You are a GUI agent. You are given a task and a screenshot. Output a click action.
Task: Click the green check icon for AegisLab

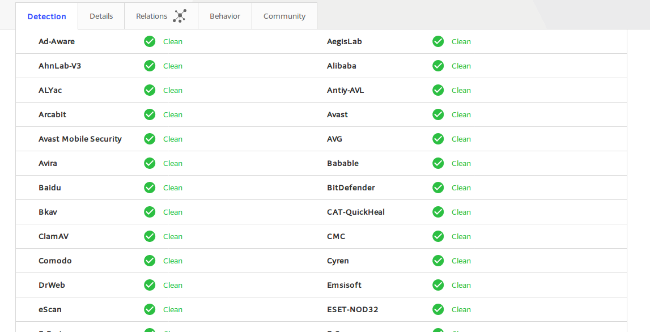438,41
